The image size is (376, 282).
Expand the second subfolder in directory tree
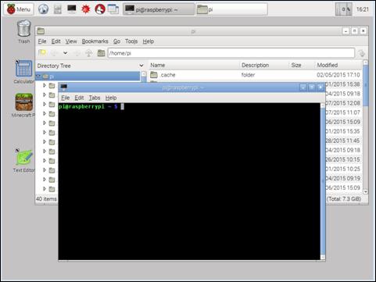[x=45, y=95]
